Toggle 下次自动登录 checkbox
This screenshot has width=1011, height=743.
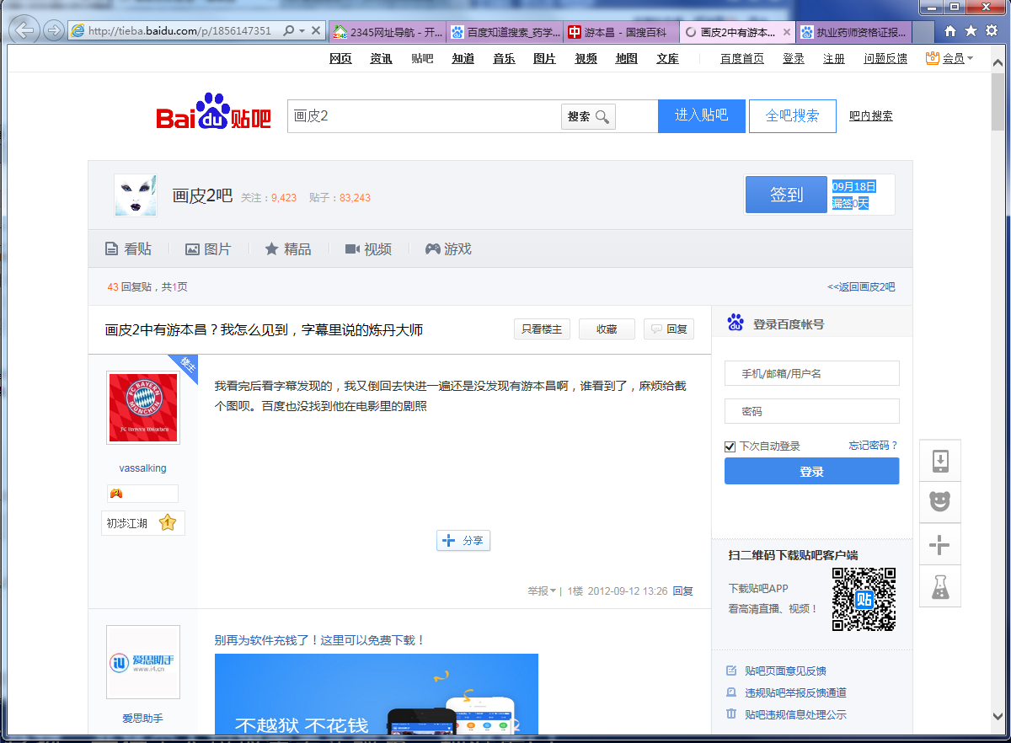[x=730, y=446]
